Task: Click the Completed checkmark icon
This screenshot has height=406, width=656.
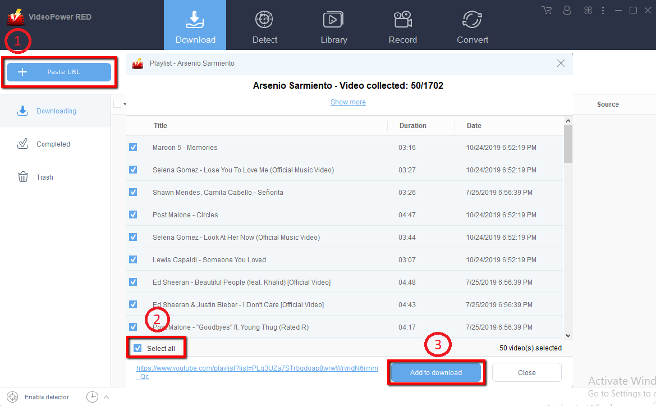Action: pyautogui.click(x=22, y=144)
